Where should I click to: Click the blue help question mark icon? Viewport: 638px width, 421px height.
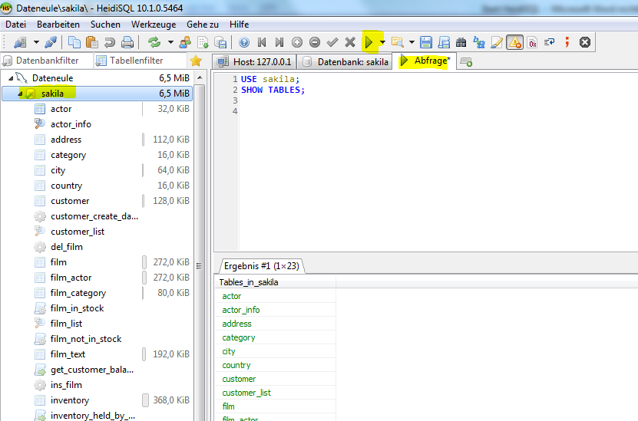point(244,42)
